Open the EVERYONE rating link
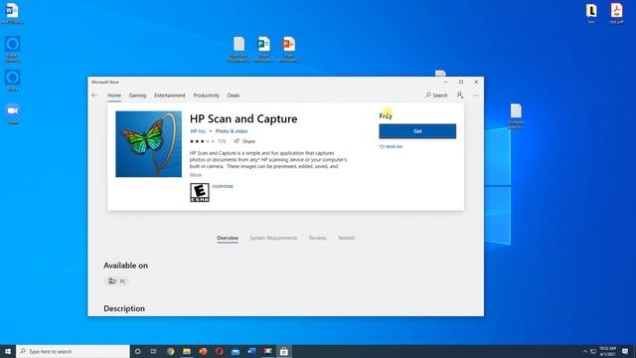 (x=223, y=187)
